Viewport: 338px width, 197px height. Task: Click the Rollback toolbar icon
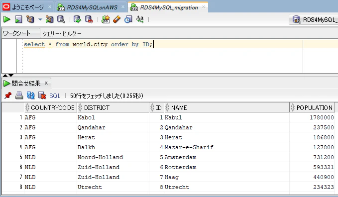click(89, 19)
